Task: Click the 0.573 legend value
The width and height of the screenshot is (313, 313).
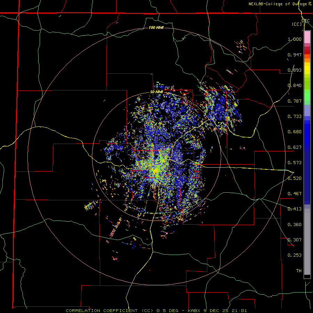Action: 295,163
